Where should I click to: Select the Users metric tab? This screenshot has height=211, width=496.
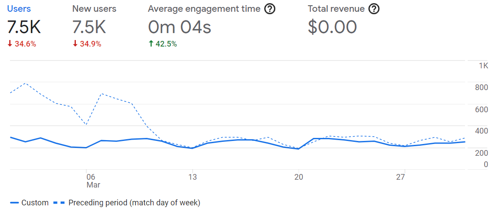[x=19, y=9]
